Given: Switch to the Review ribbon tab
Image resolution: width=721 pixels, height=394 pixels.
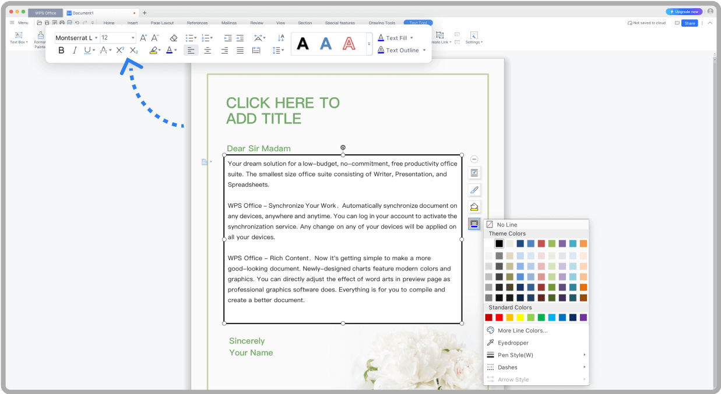Looking at the screenshot, I should click(x=256, y=23).
